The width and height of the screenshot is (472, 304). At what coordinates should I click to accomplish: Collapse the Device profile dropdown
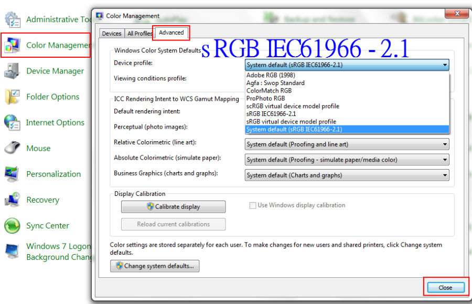tap(445, 65)
